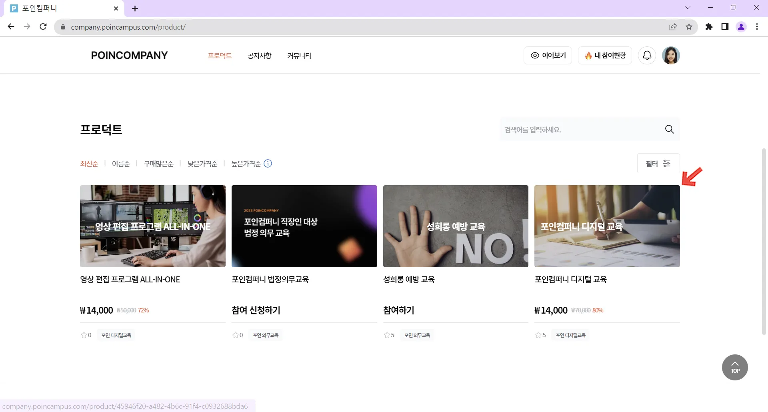Open the 커뮤니티 menu
The height and width of the screenshot is (412, 768).
[299, 56]
